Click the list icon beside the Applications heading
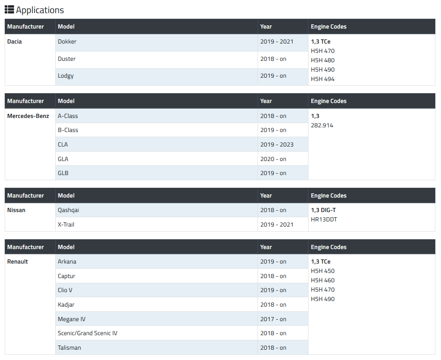 (x=9, y=10)
